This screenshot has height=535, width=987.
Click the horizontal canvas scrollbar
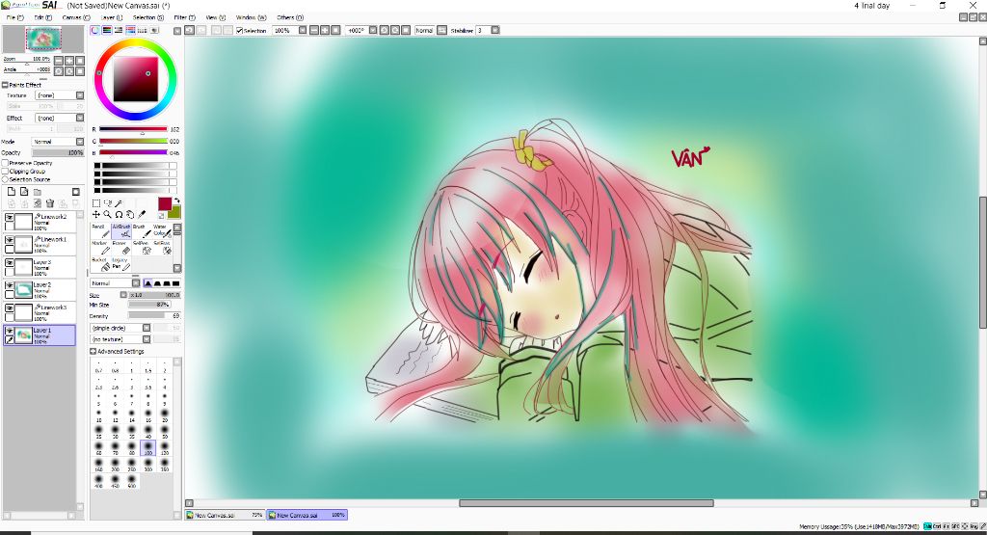pyautogui.click(x=586, y=503)
